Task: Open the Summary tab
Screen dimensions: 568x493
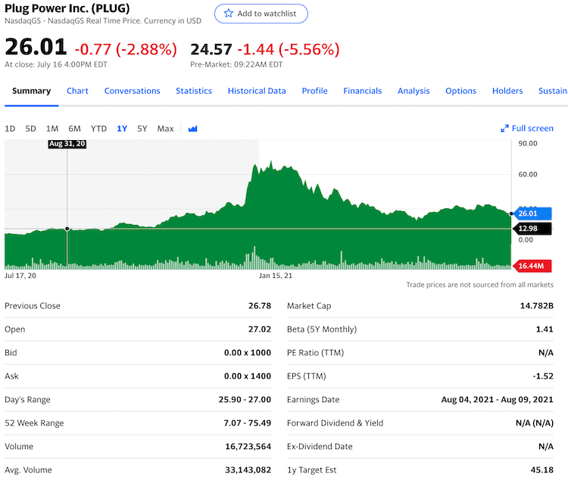Action: coord(32,91)
